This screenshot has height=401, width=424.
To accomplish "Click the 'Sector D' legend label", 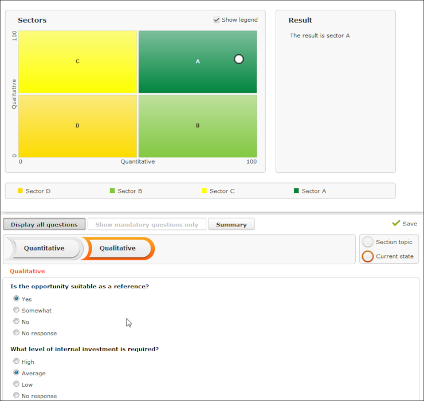I will point(38,191).
